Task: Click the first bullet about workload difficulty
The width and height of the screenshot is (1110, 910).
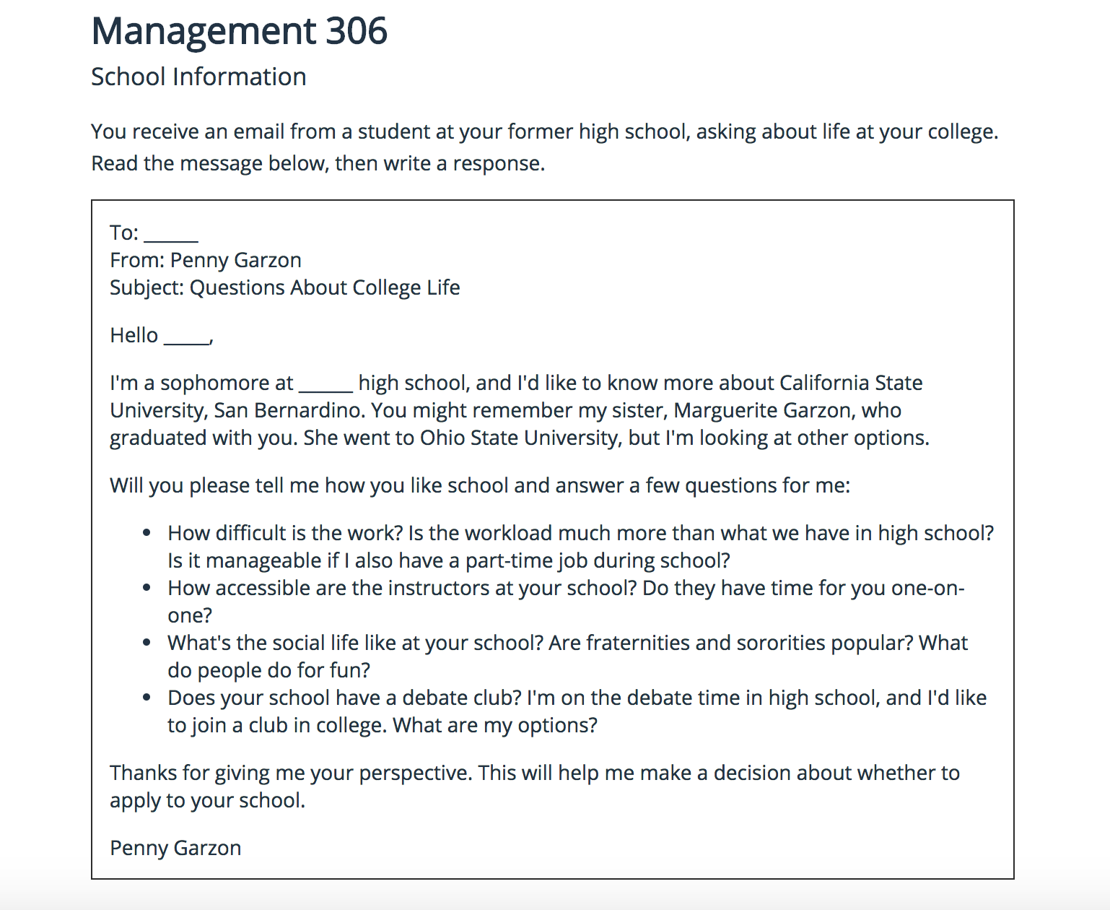Action: pyautogui.click(x=581, y=547)
